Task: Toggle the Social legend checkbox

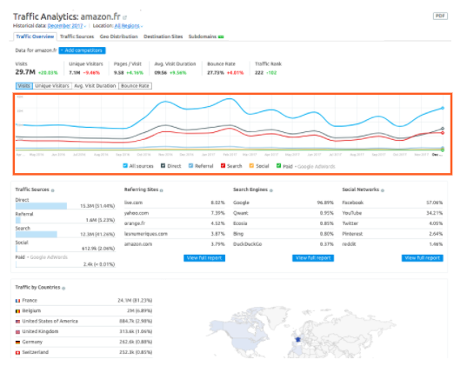Action: [x=251, y=166]
